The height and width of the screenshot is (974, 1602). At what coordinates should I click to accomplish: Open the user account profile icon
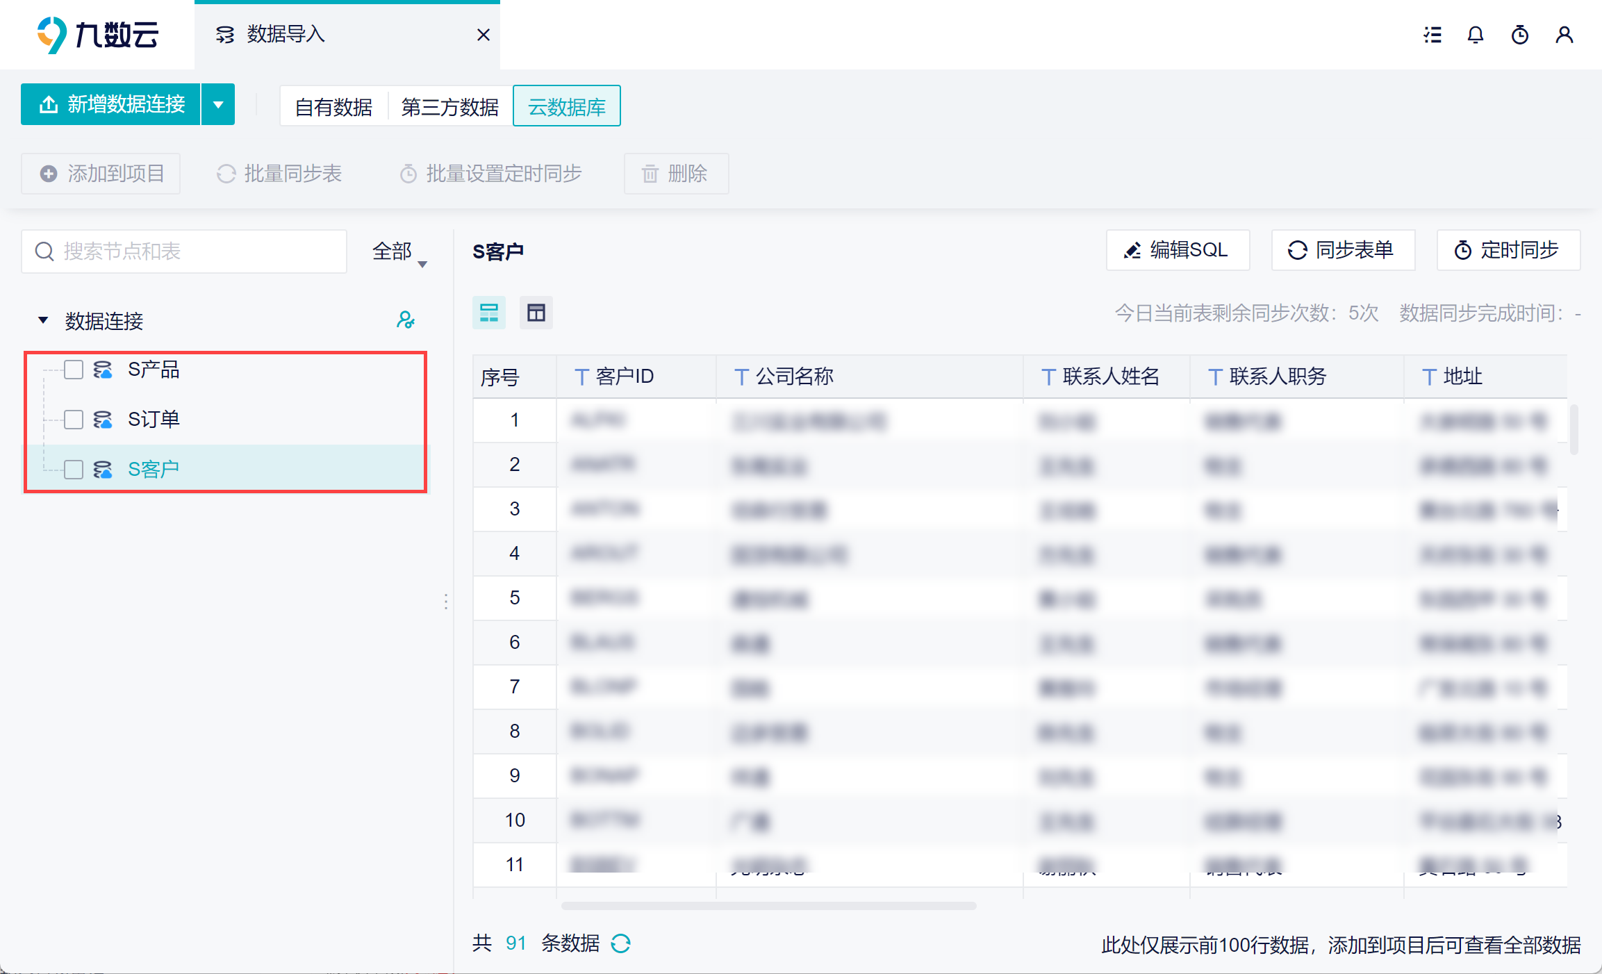[1564, 35]
